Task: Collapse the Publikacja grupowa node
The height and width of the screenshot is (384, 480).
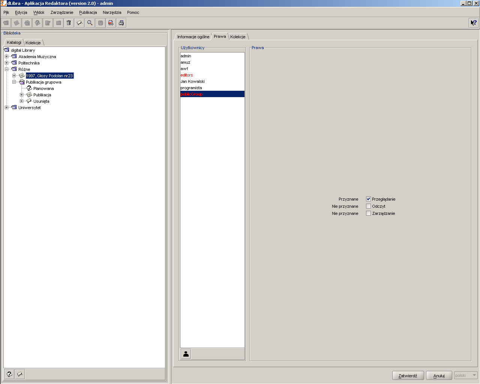Action: (14, 82)
